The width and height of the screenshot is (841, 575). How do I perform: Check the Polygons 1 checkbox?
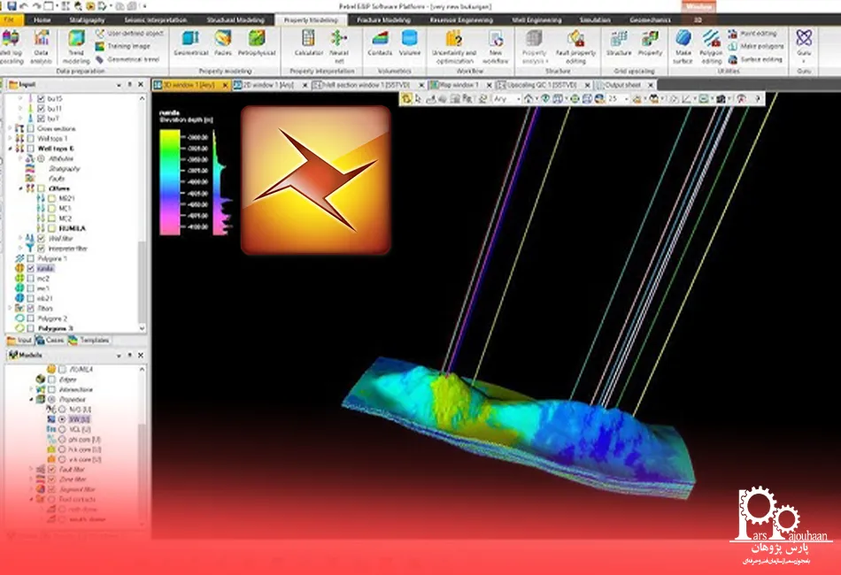point(30,258)
